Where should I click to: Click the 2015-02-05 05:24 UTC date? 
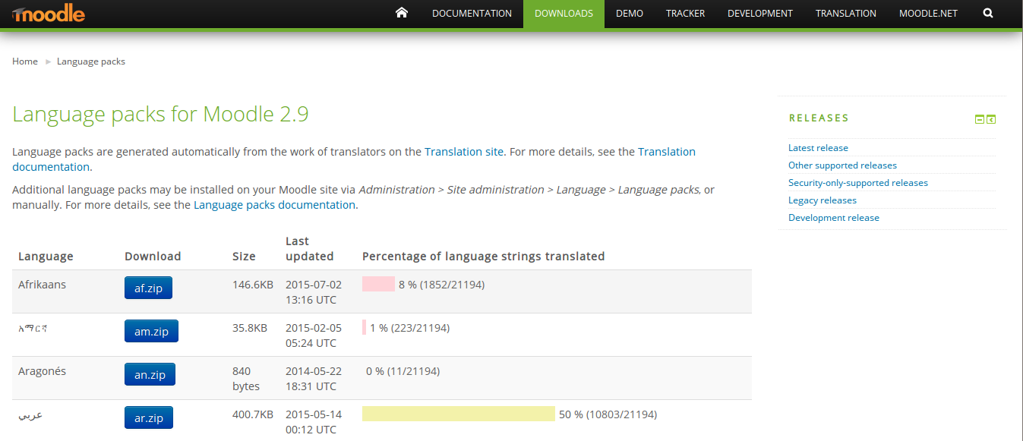click(314, 335)
